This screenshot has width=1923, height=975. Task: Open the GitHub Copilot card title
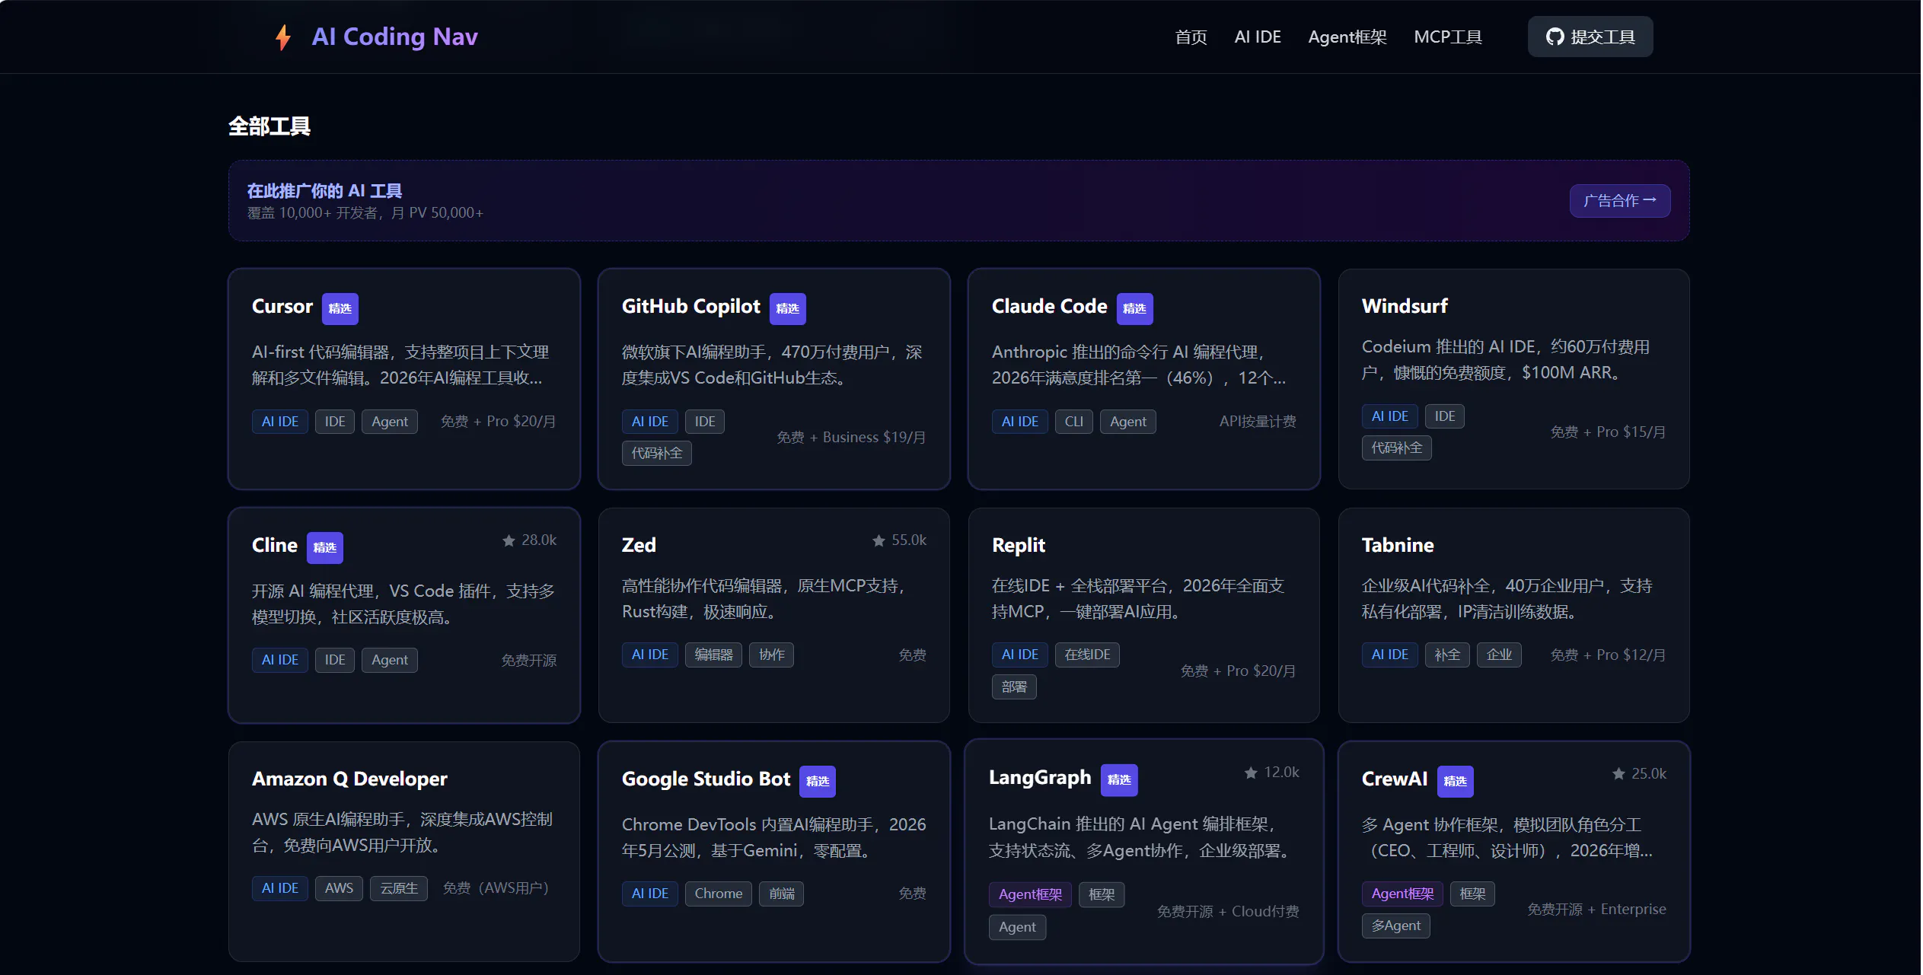point(691,306)
